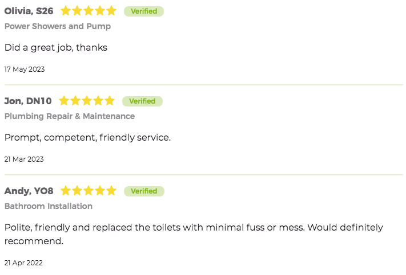The width and height of the screenshot is (406, 275).
Task: Click fifth star in Jon's rating
Action: point(110,101)
